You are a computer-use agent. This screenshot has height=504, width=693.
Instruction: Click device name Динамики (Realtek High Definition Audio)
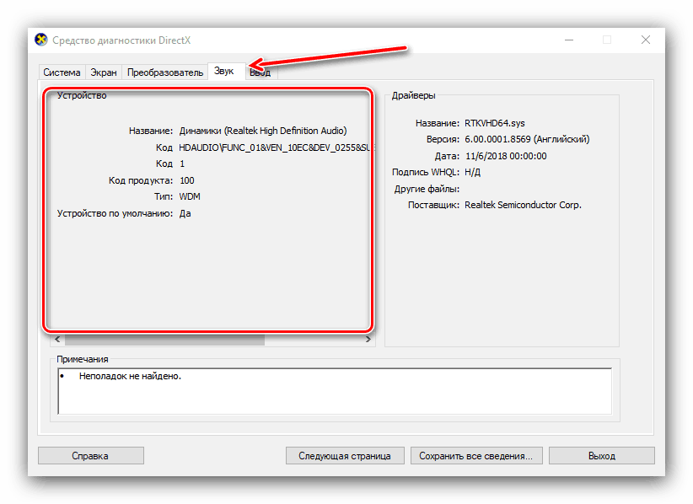tap(263, 131)
